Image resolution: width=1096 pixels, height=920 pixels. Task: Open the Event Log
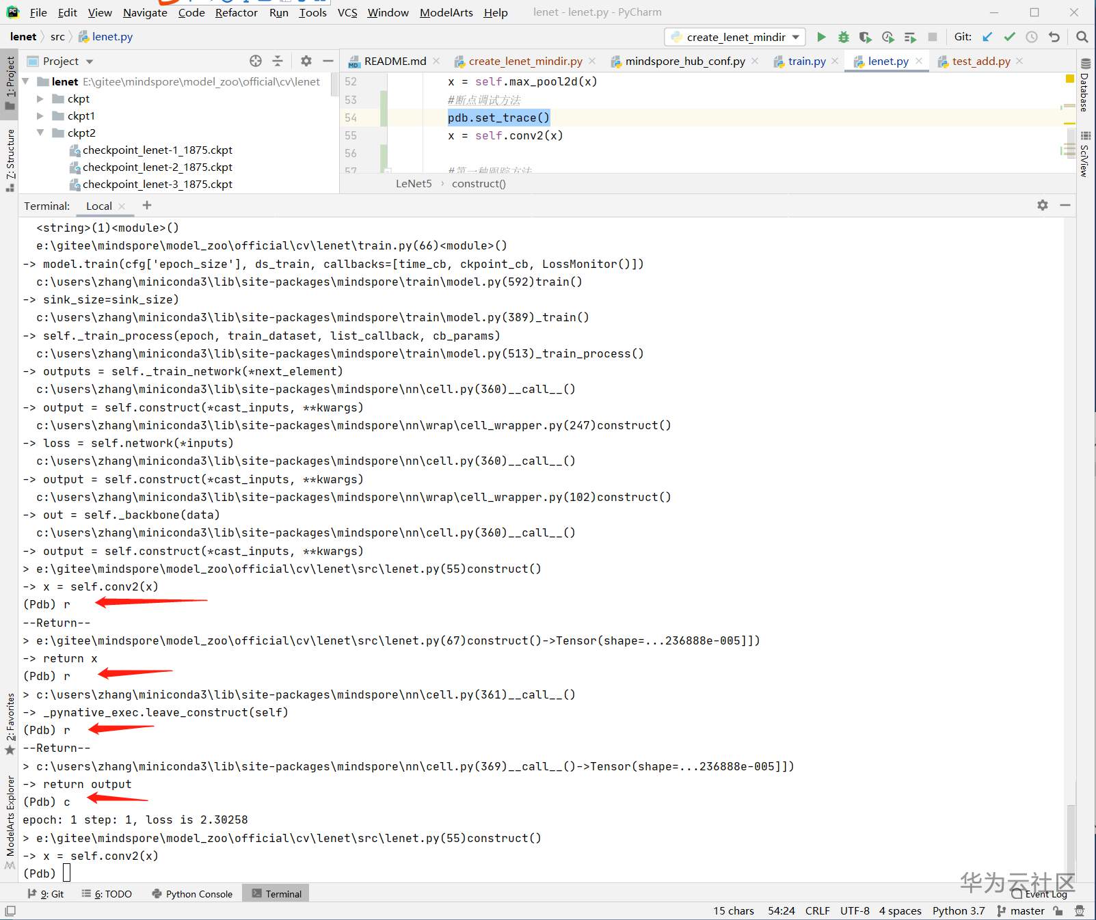1039,893
